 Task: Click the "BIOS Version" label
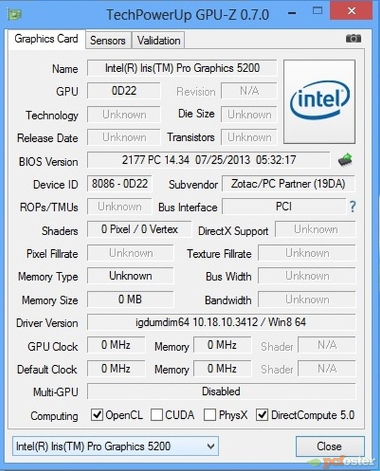[48, 162]
